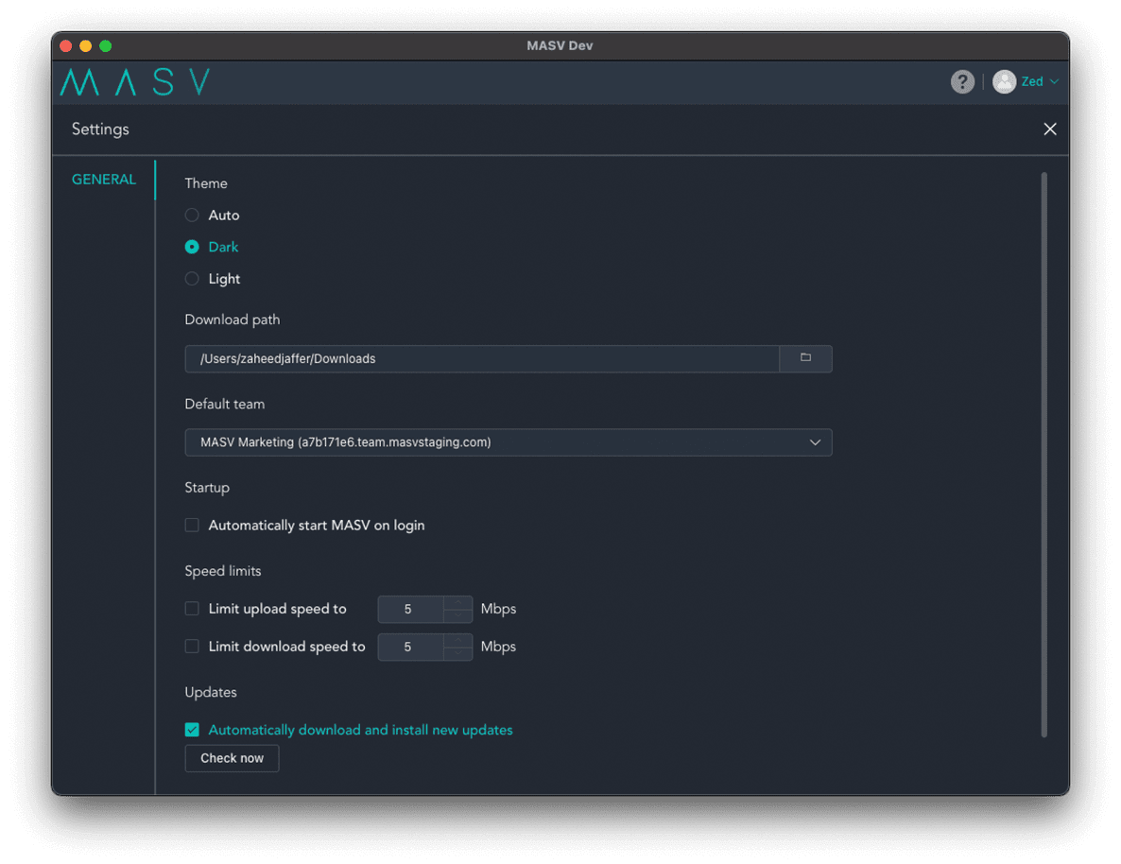Enable Limit upload speed checkbox

(192, 609)
